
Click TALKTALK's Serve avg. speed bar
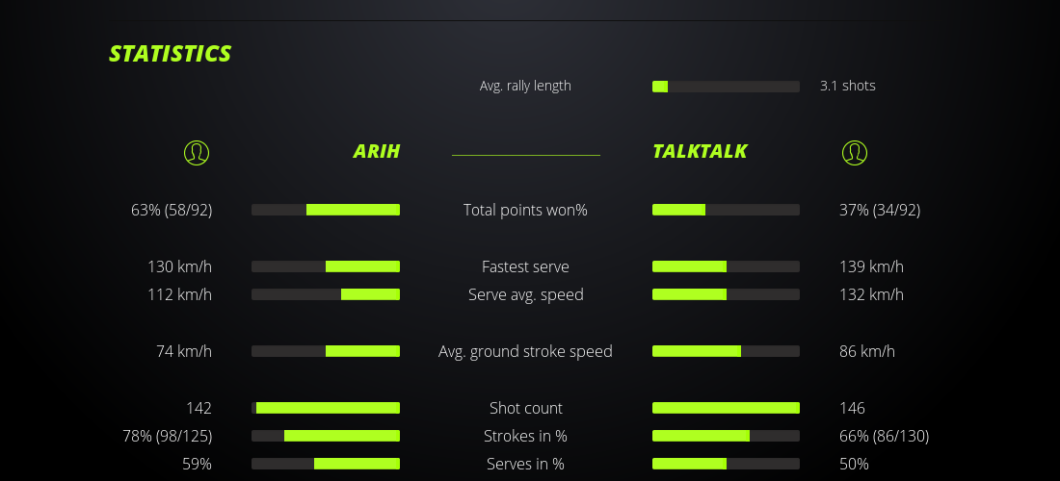coord(726,294)
